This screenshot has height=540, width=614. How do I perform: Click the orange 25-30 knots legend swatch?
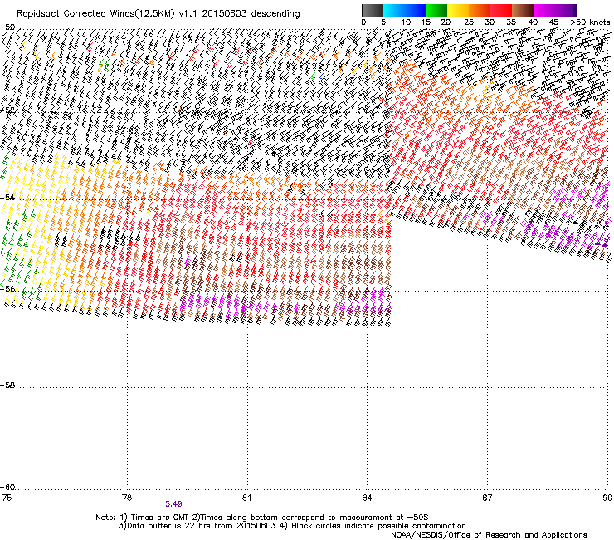click(x=480, y=10)
